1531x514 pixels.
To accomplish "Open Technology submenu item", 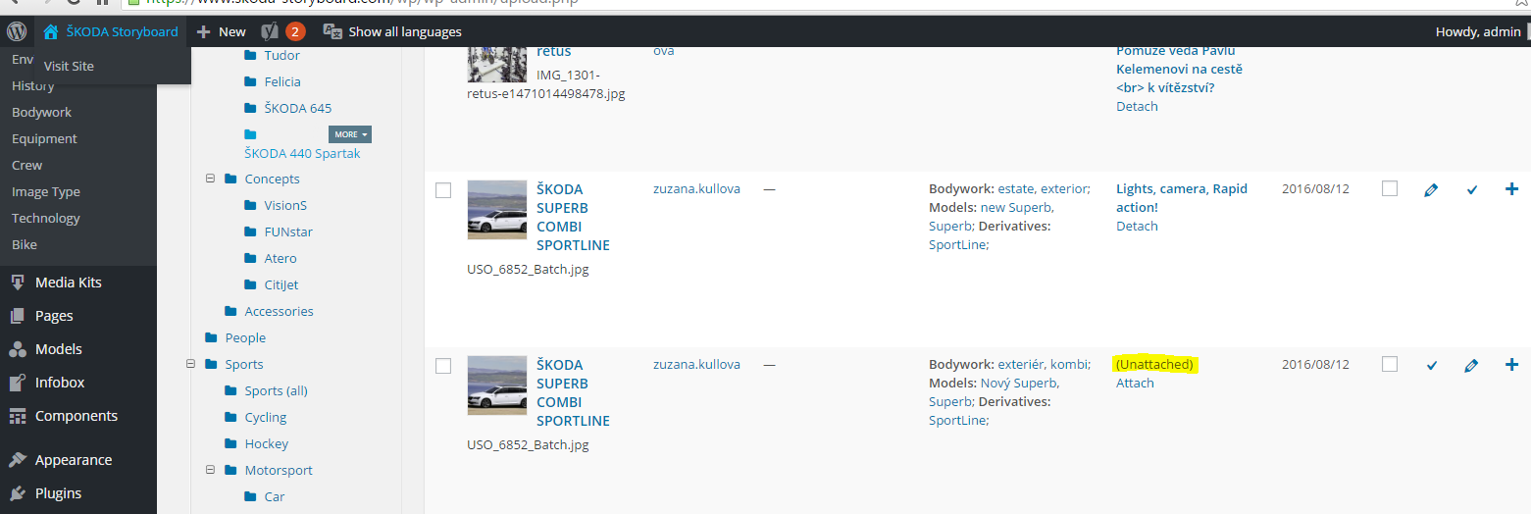I will (46, 218).
